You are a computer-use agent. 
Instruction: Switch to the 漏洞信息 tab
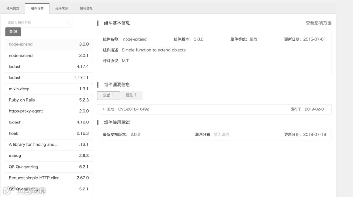[86, 8]
